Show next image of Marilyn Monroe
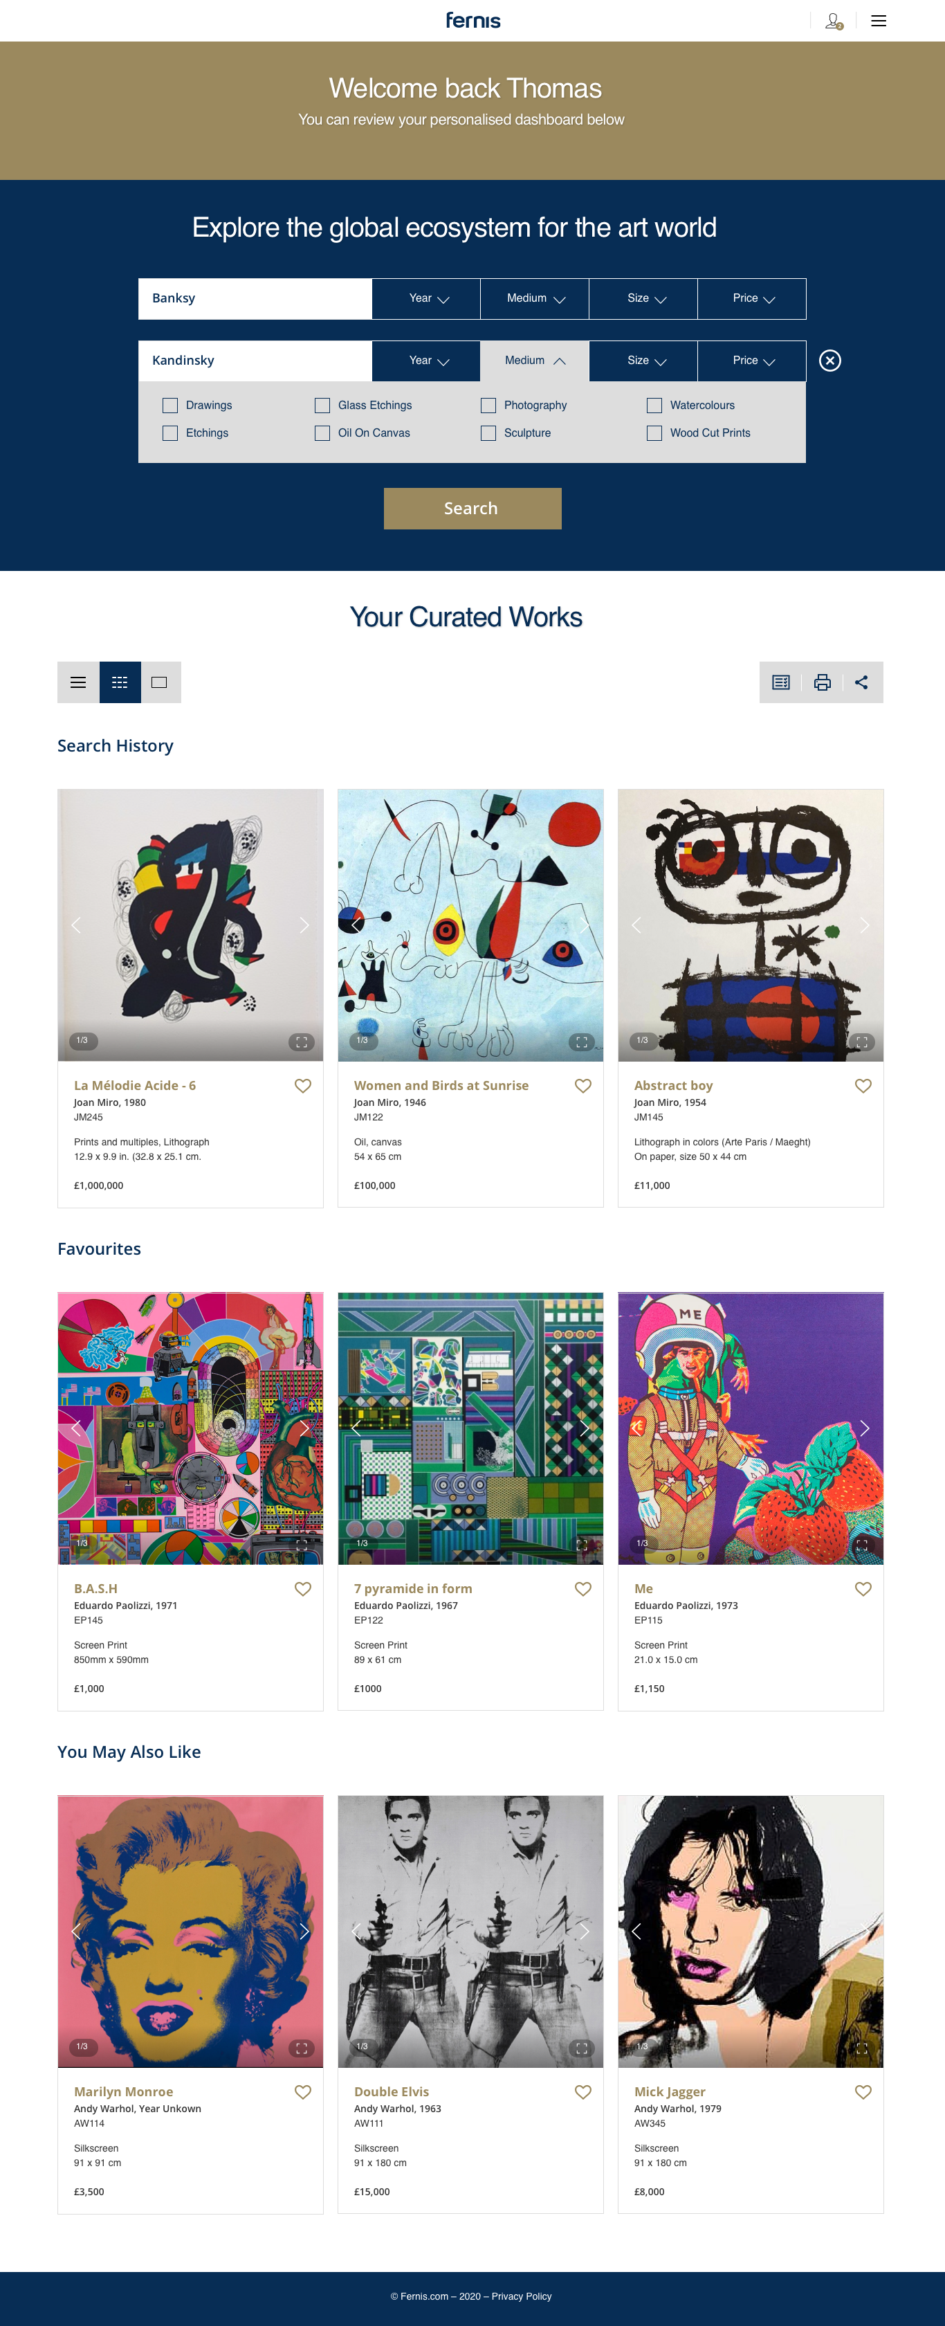945x2326 pixels. pyautogui.click(x=304, y=1932)
